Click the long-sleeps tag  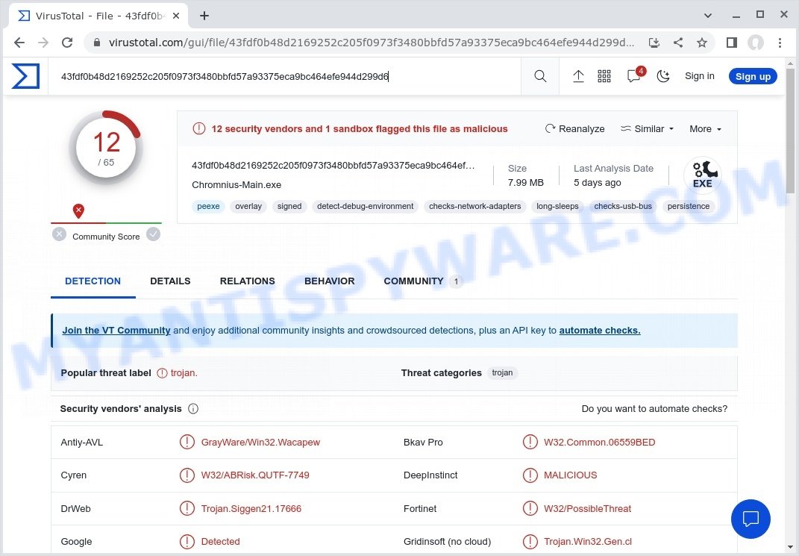[x=557, y=207]
